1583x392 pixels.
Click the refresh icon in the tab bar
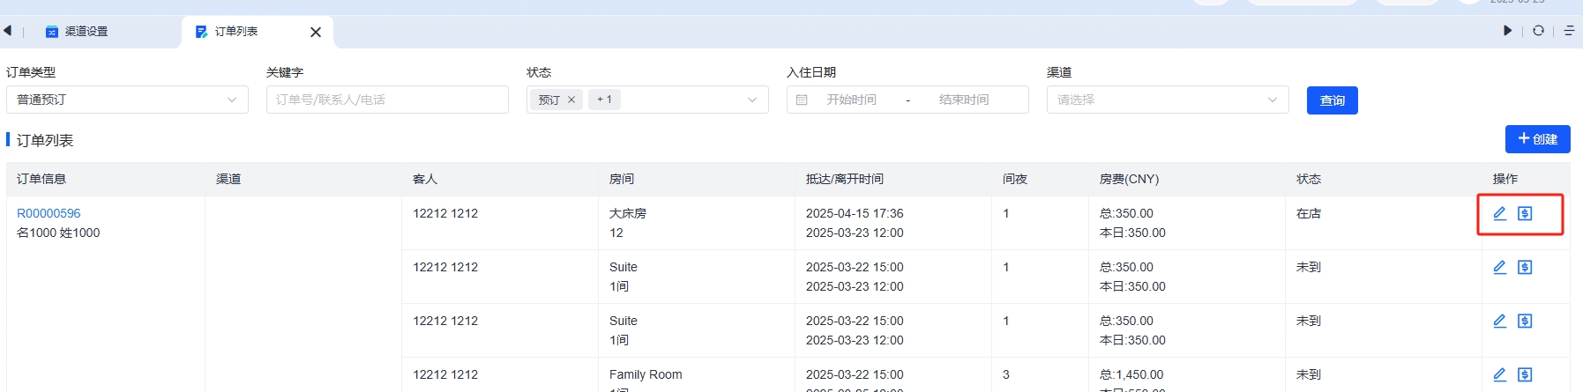click(x=1538, y=31)
